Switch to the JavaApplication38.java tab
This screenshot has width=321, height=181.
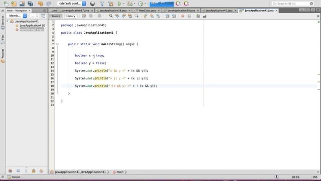113,11
